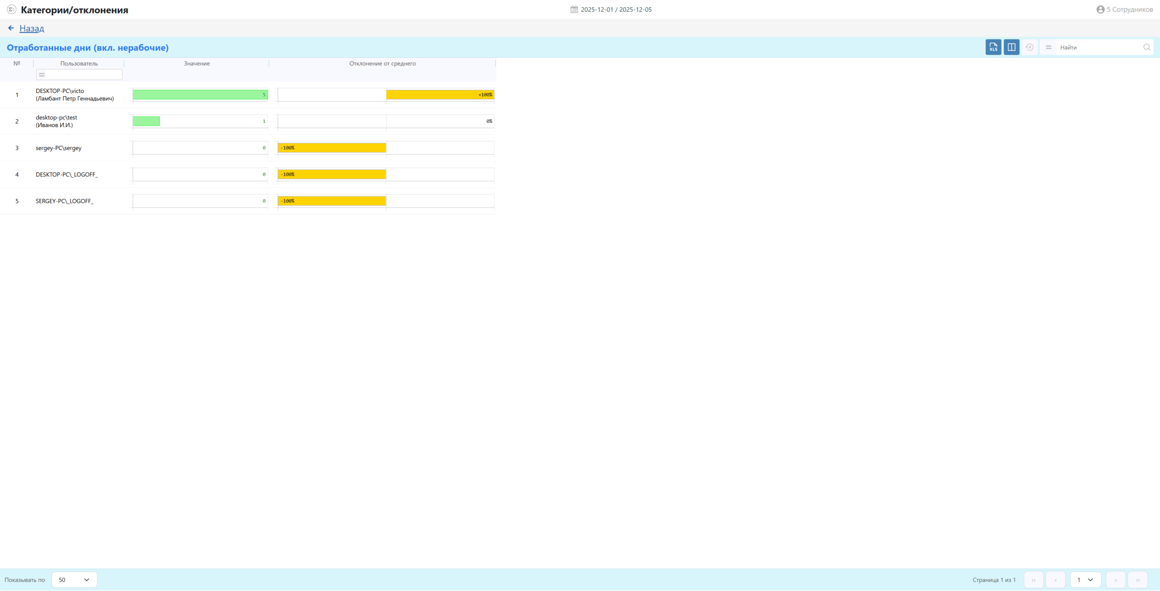Viewport: 1160px width, 591px height.
Task: Click the green value bar for DESKTOP-PC\victo
Action: coord(200,95)
